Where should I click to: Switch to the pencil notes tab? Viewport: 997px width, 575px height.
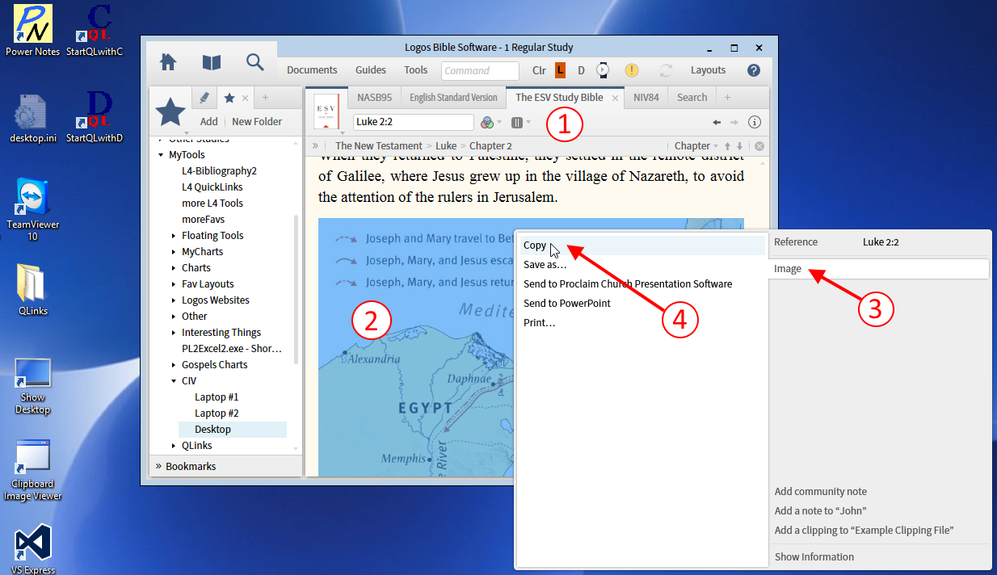pyautogui.click(x=204, y=97)
